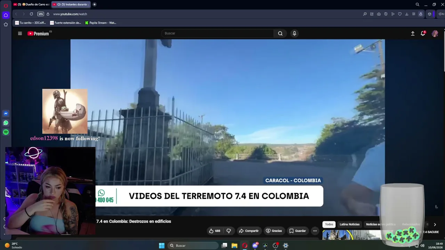
Task: Click the Windows taskbar Buscar search box
Action: [x=193, y=245]
